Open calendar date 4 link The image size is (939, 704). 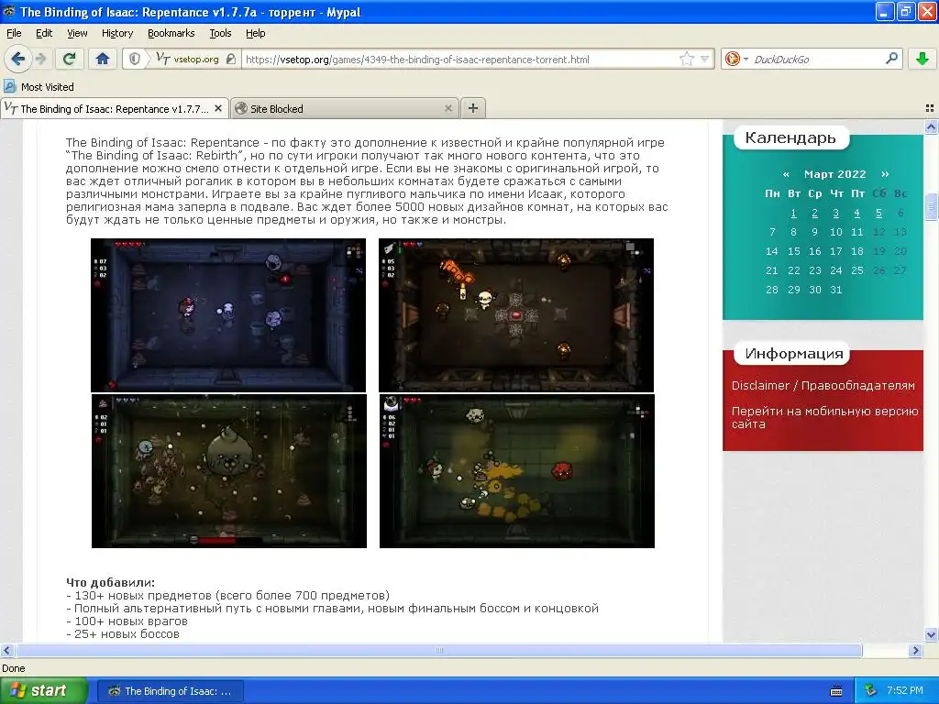[857, 213]
